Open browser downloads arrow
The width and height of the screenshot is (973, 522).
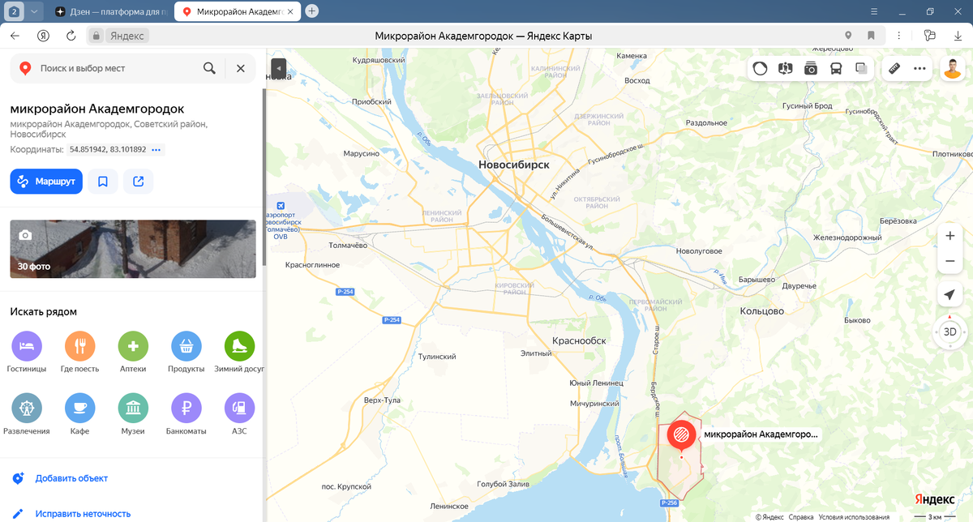[x=958, y=36]
